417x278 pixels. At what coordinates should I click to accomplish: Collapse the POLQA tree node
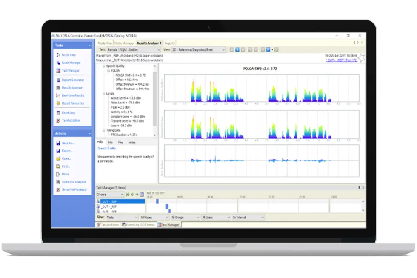click(x=109, y=71)
